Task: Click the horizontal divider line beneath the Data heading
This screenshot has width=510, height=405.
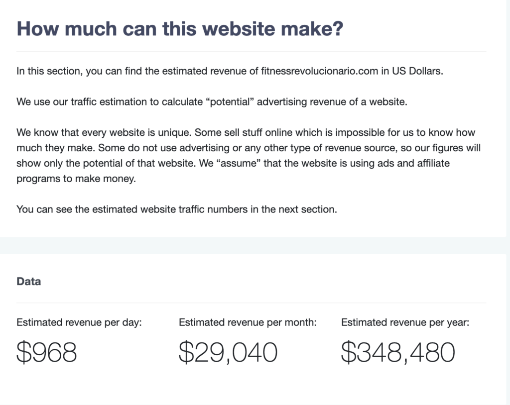Action: [252, 303]
